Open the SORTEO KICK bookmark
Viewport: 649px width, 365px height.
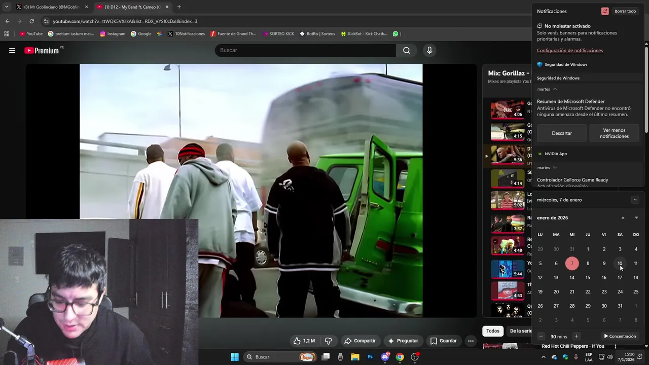278,34
